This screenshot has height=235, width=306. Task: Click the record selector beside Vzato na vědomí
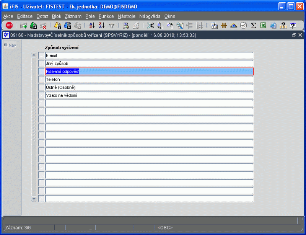click(41, 95)
